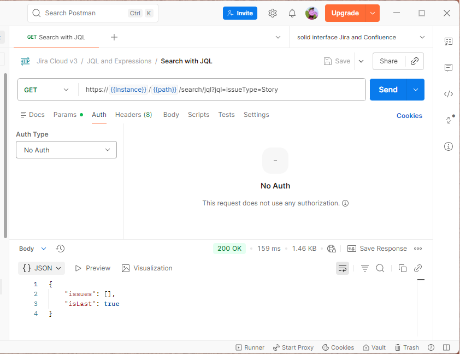Search within the response body
The height and width of the screenshot is (354, 460).
(x=380, y=268)
